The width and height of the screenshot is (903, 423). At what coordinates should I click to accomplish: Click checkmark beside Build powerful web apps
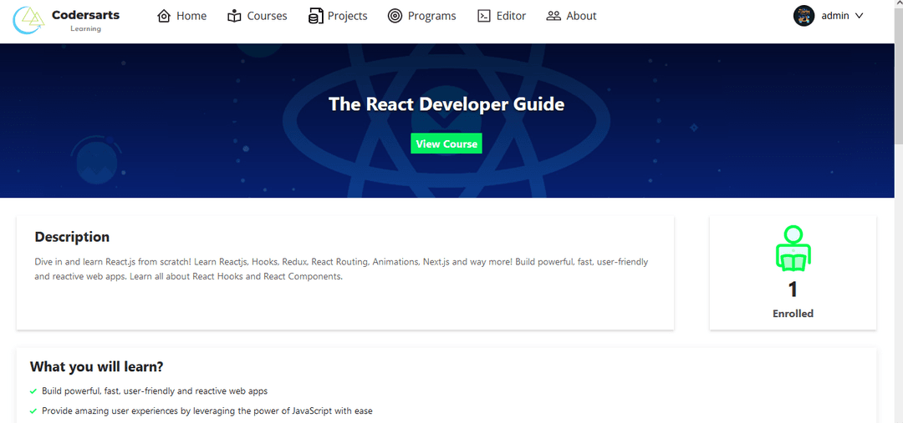click(33, 391)
